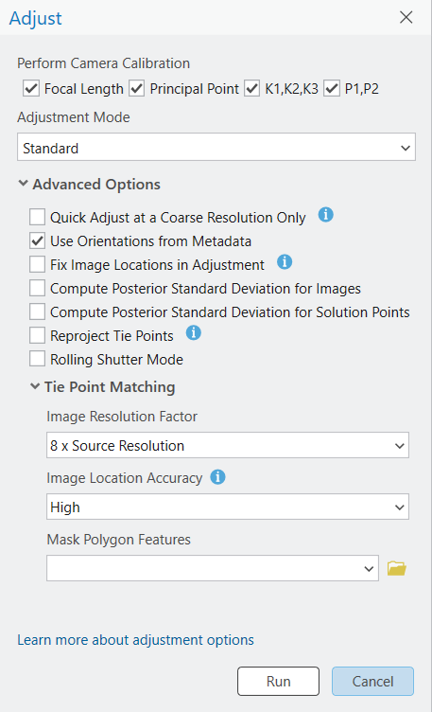Viewport: 432px width, 712px height.
Task: Click info icon next to Image Location Accuracy
Action: pyautogui.click(x=217, y=477)
